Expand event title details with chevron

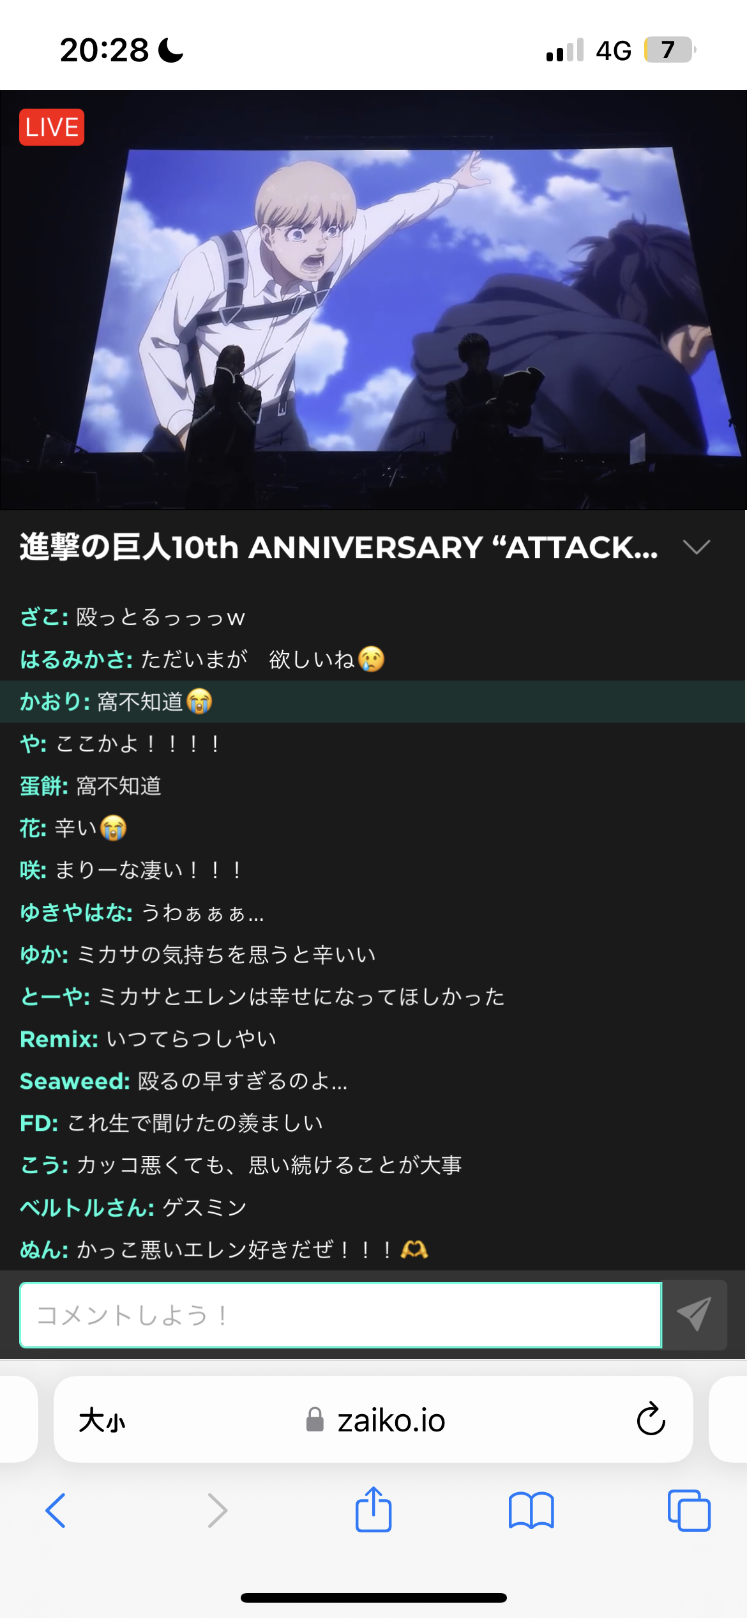tap(696, 547)
